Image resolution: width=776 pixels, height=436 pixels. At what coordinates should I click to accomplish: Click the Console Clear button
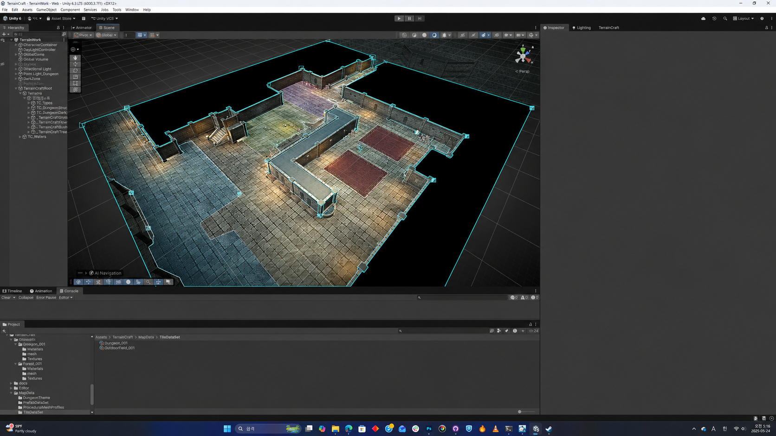[6, 297]
